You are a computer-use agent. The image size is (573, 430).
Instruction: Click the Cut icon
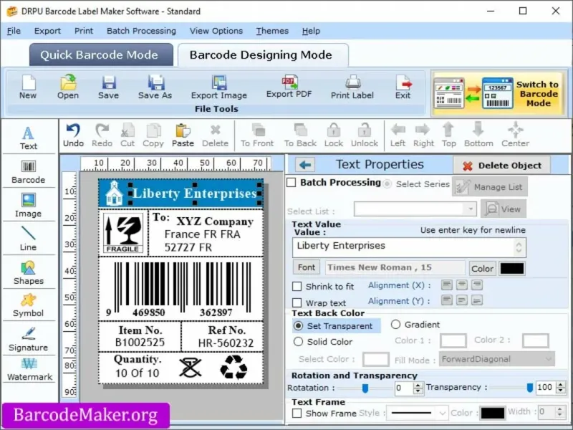point(127,135)
